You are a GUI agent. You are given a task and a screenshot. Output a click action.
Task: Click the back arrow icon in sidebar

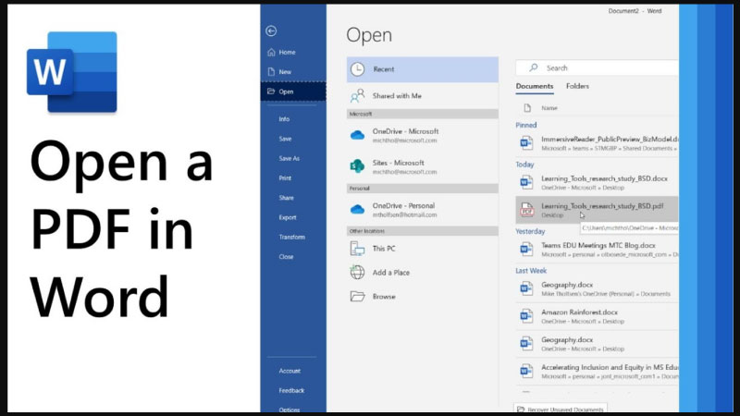point(270,31)
